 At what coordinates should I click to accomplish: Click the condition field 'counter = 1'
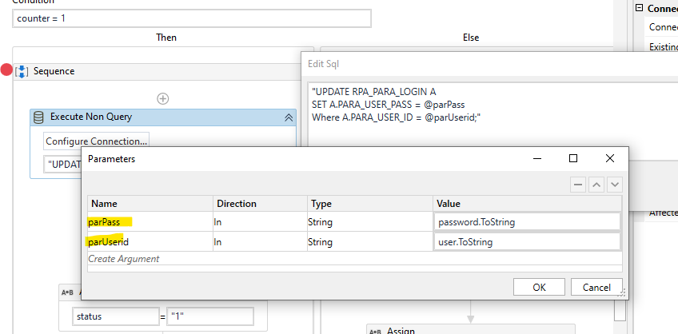pyautogui.click(x=192, y=18)
